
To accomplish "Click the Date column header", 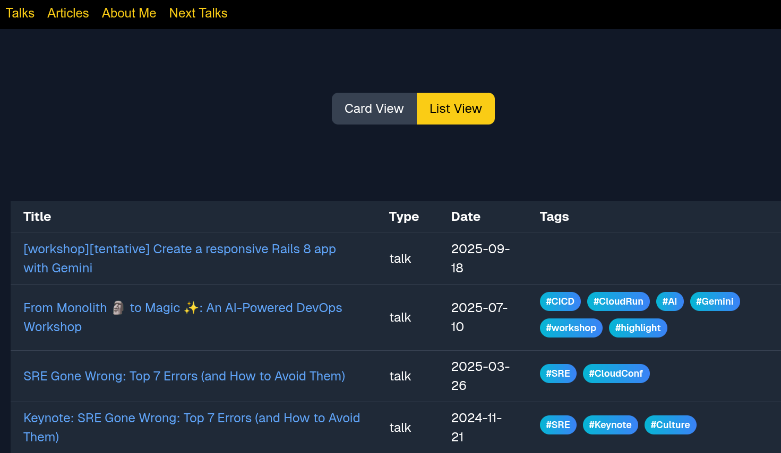I will click(466, 217).
